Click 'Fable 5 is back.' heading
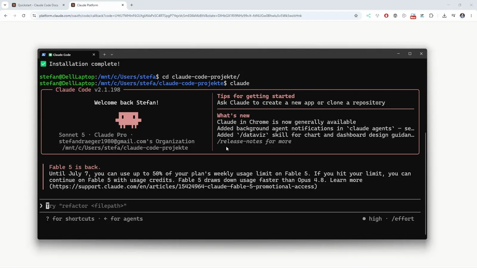The image size is (477, 268). click(x=75, y=167)
